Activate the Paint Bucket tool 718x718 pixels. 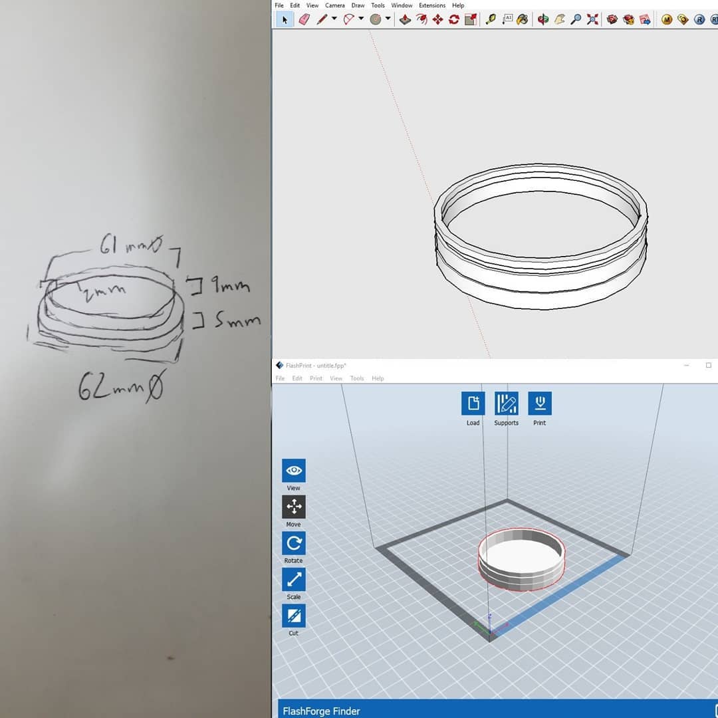point(523,19)
